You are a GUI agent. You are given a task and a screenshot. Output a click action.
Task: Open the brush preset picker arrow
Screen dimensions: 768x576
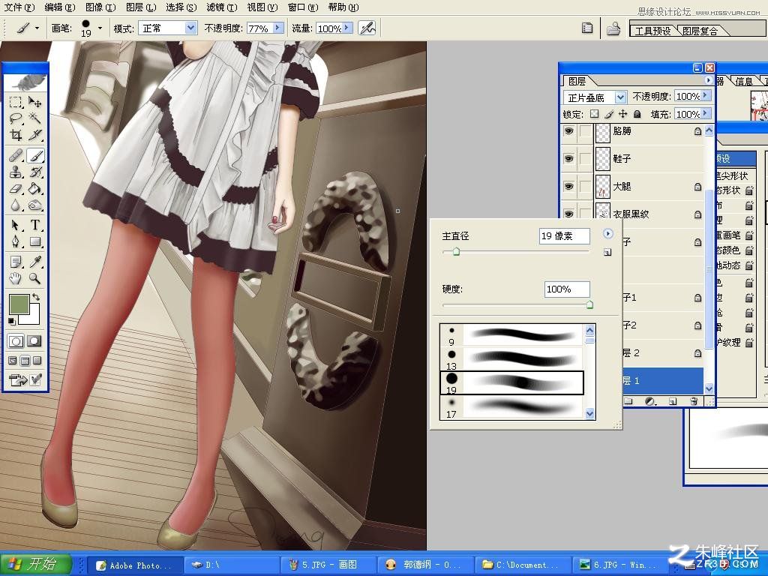point(100,28)
